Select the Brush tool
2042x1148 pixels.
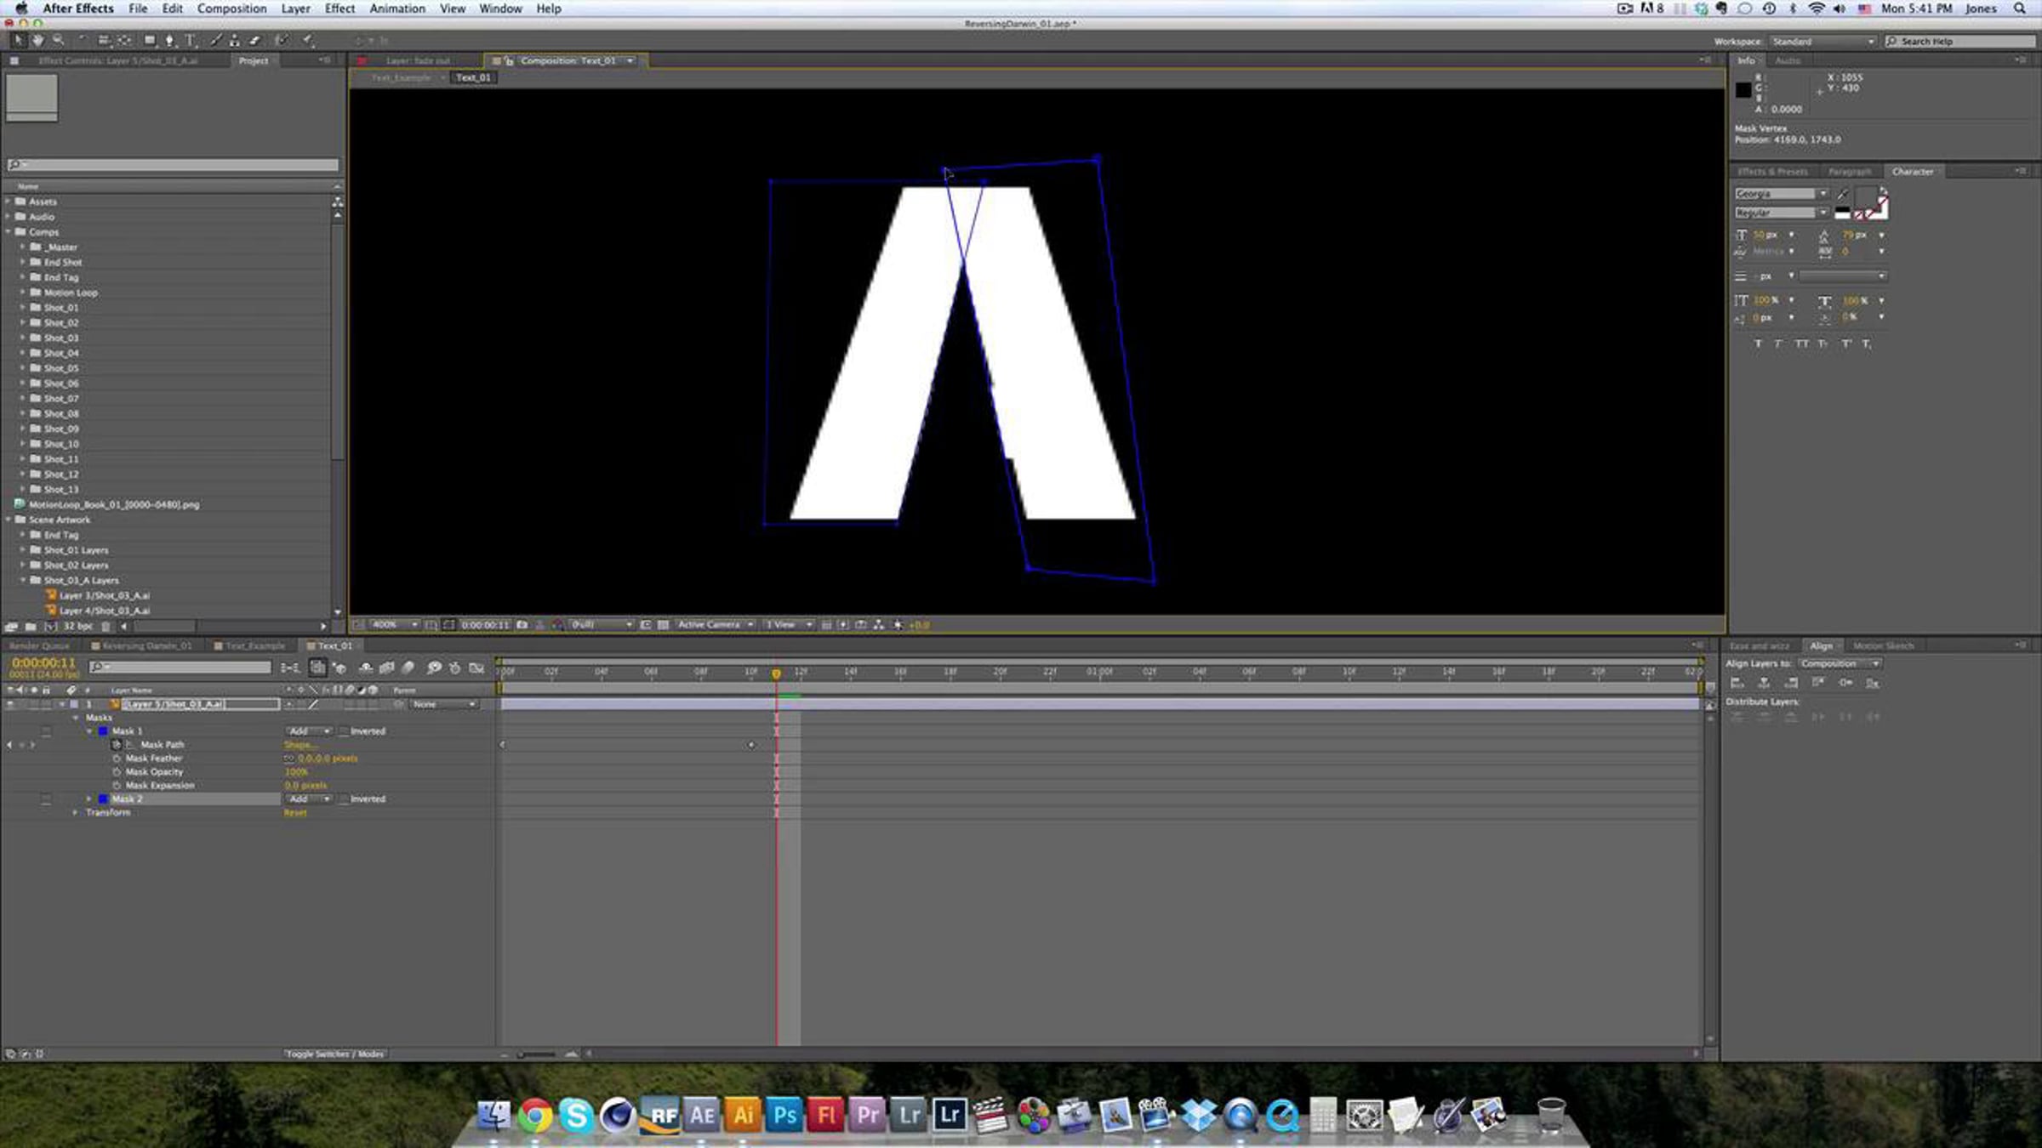coord(216,40)
